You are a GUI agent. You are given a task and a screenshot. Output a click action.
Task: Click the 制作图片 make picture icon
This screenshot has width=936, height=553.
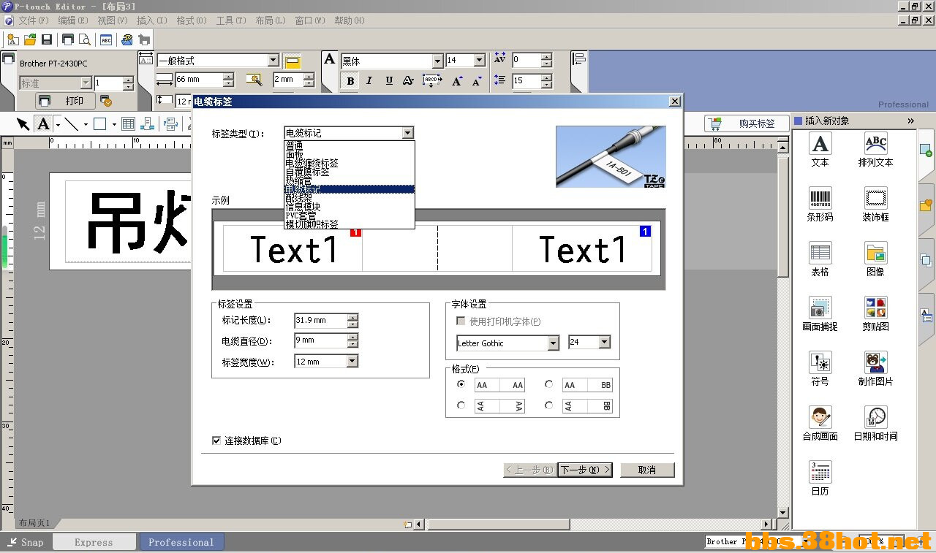coord(876,369)
